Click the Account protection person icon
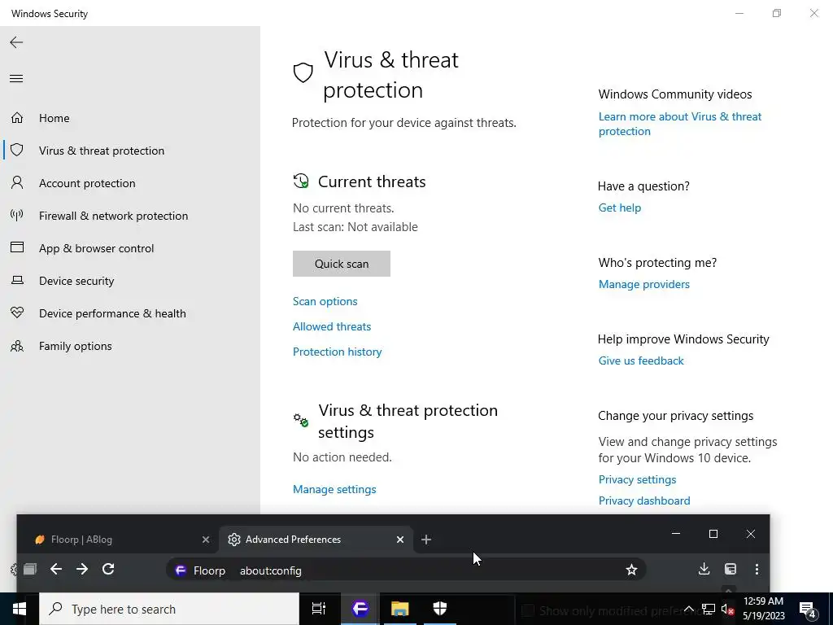Viewport: 833px width, 625px height. point(17,183)
